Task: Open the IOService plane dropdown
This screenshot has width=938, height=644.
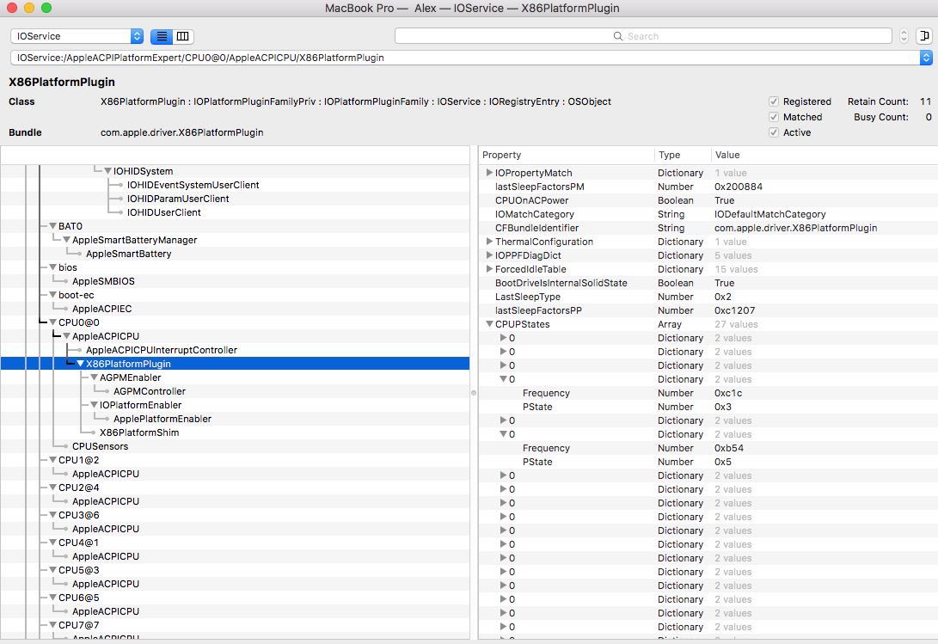Action: coord(77,36)
